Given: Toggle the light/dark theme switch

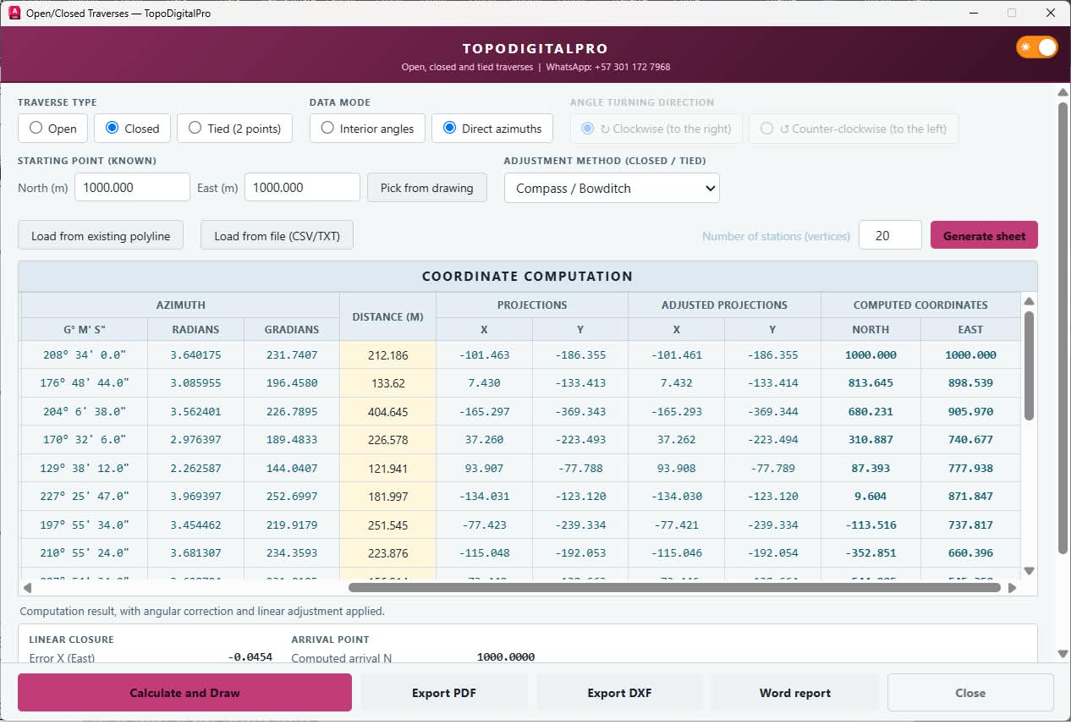Looking at the screenshot, I should coord(1037,47).
